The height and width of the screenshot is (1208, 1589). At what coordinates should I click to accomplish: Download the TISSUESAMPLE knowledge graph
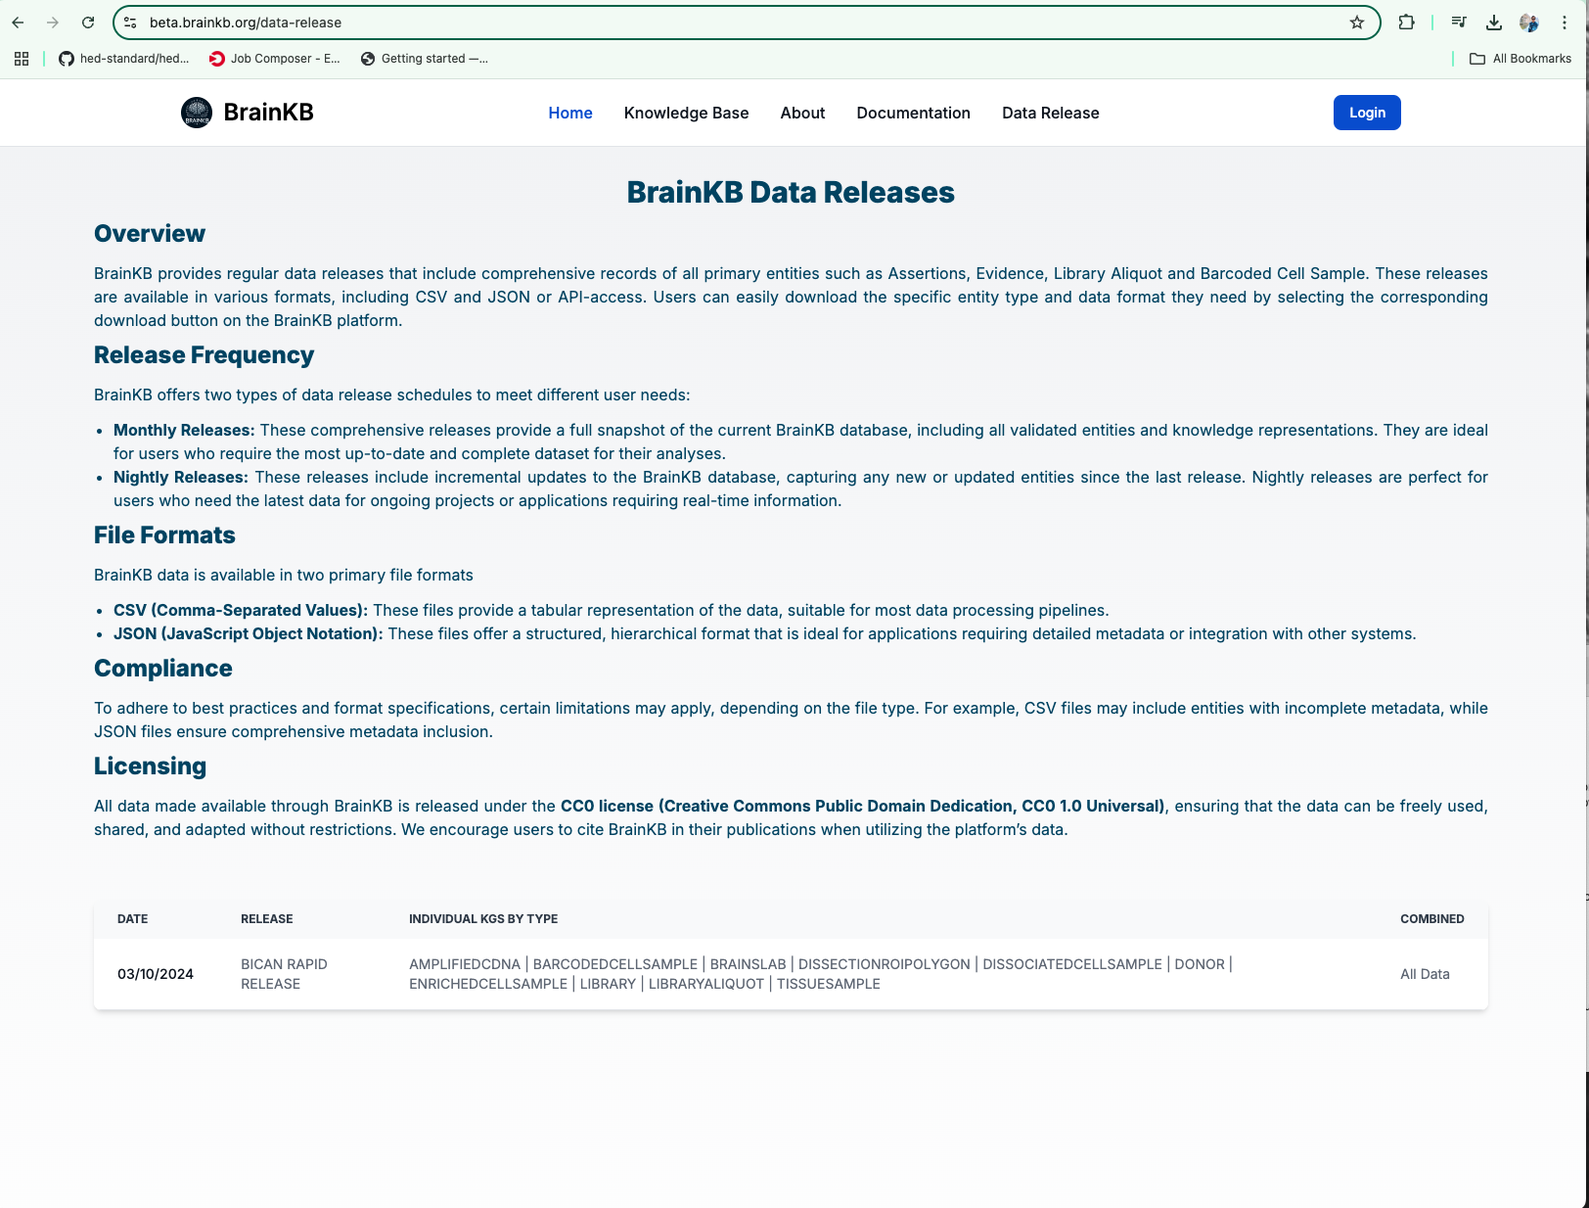tap(829, 984)
